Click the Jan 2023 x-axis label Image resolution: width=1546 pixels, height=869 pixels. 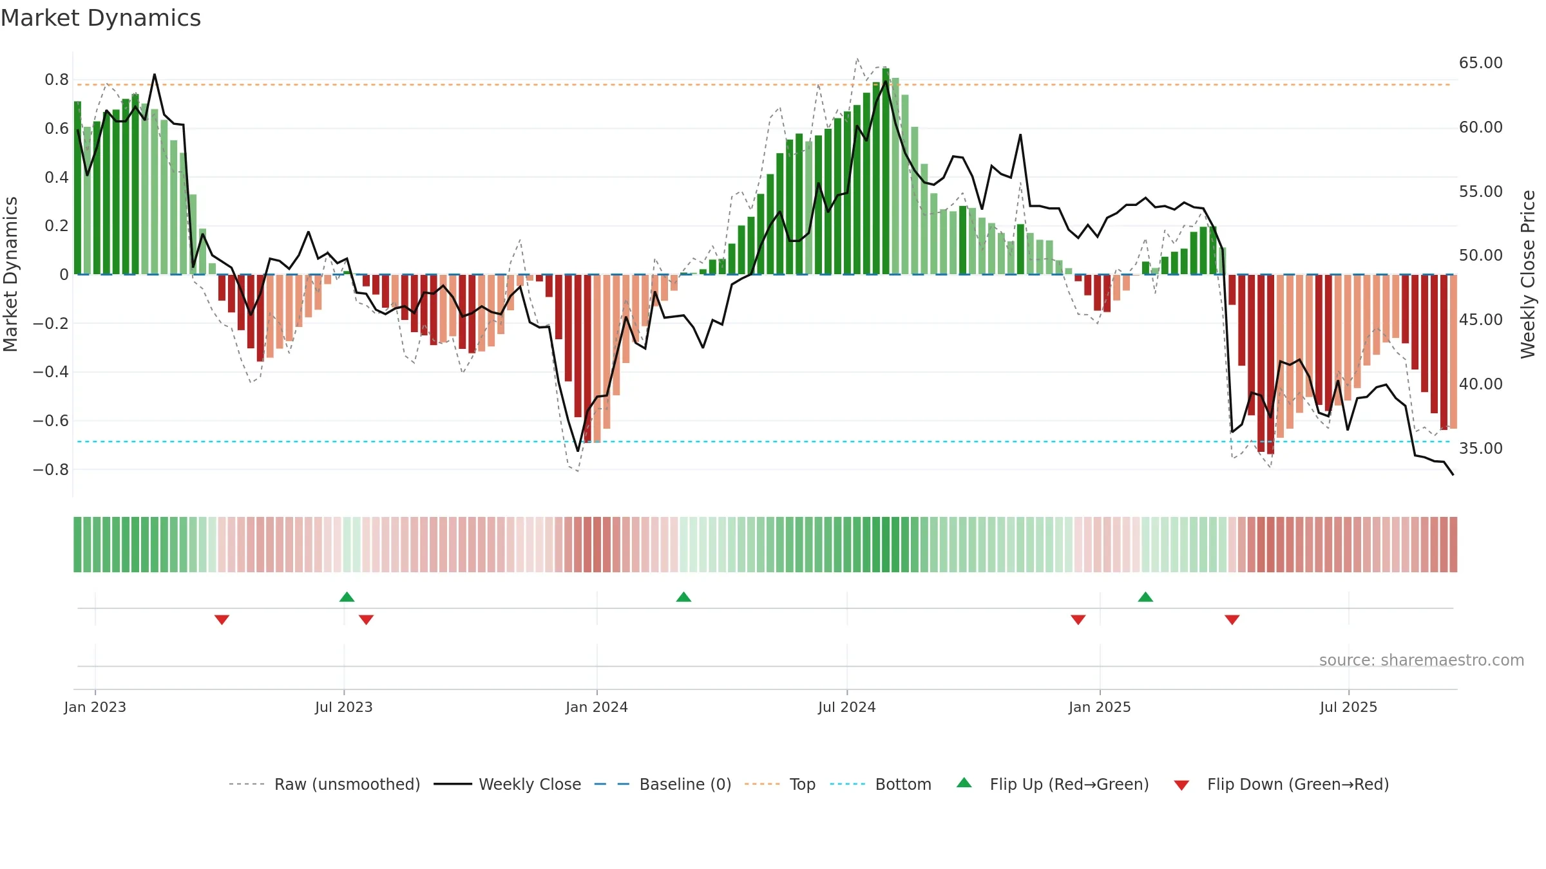click(x=95, y=707)
